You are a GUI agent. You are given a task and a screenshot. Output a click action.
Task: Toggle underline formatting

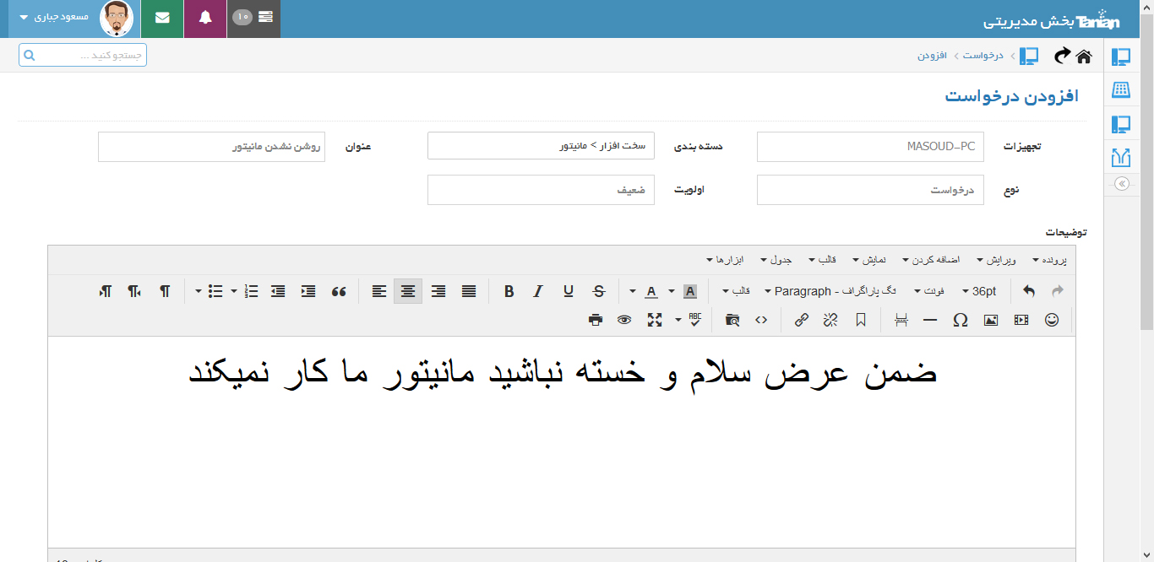pyautogui.click(x=569, y=291)
